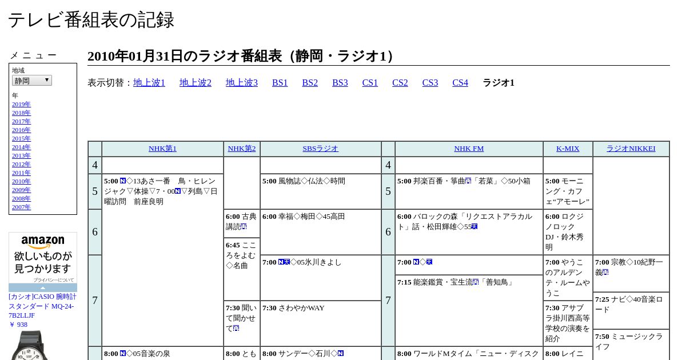Click the Casio watch product image
This screenshot has height=360, width=686.
tap(29, 345)
